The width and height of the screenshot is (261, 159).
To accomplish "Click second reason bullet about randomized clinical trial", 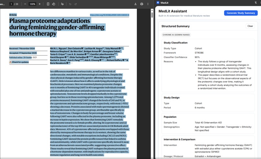I will pos(224,82).
